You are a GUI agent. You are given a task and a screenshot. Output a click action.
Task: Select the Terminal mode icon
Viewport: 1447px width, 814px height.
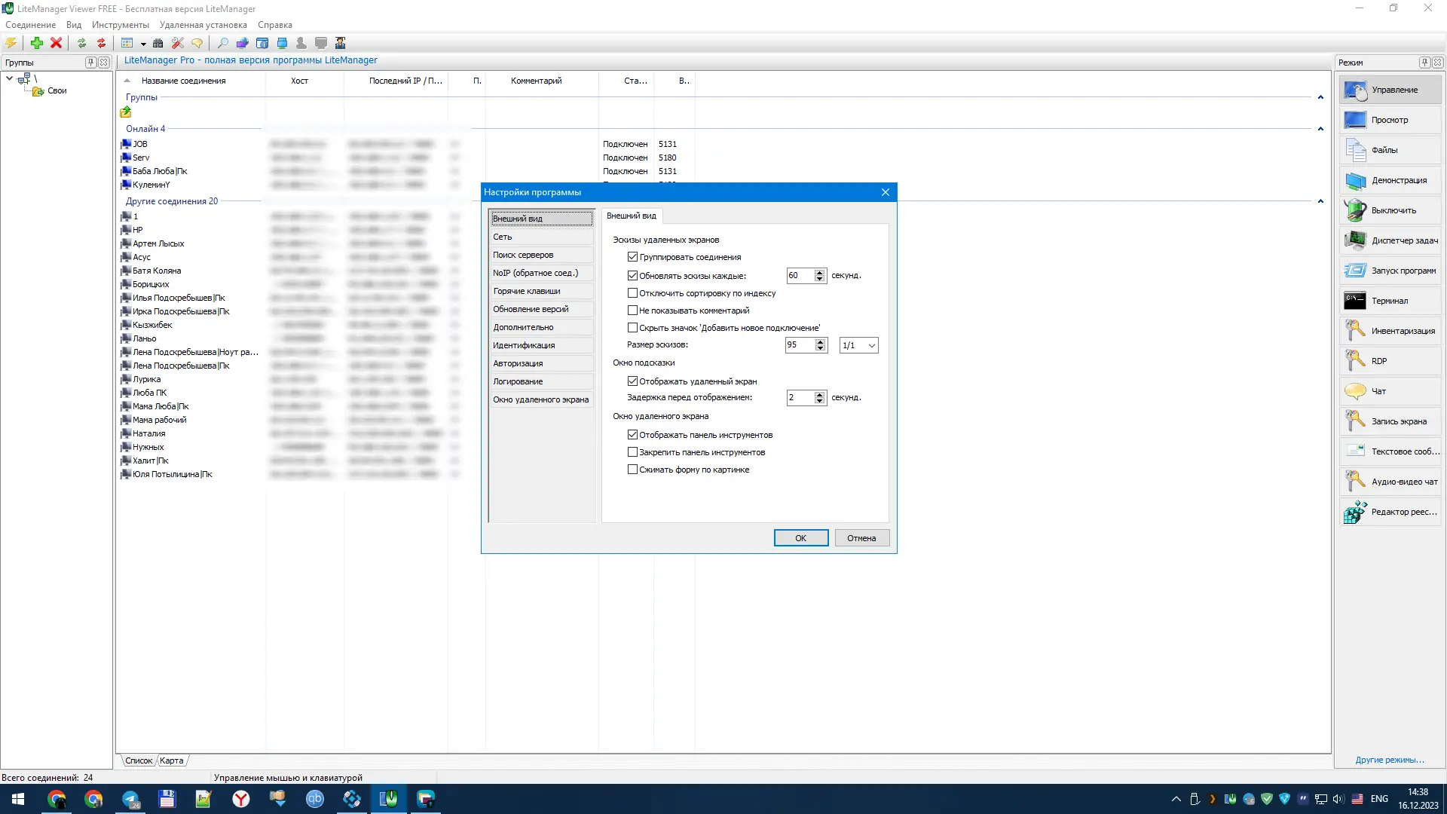pyautogui.click(x=1354, y=301)
